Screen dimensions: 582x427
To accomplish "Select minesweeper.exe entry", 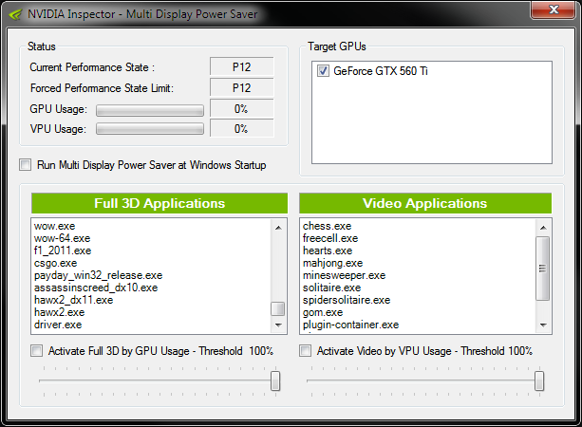I will click(x=344, y=275).
